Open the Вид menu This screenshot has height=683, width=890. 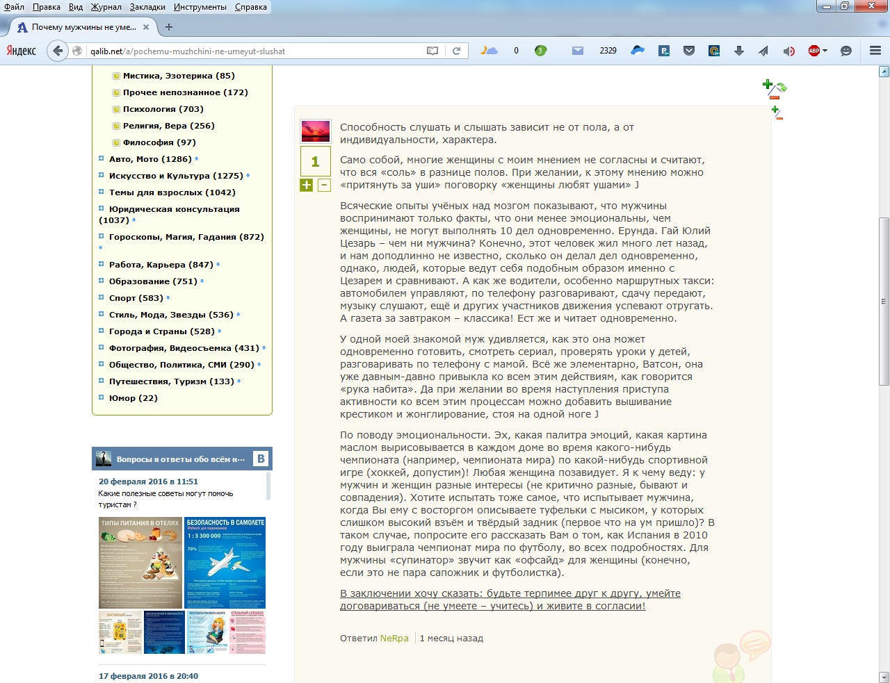click(76, 7)
